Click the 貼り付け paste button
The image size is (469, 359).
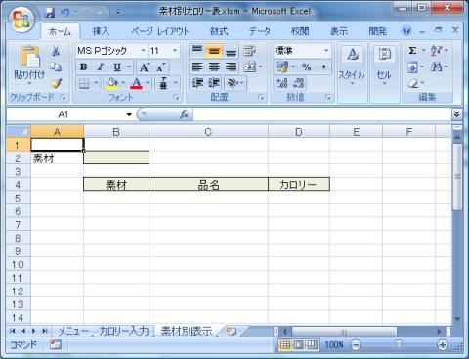(x=29, y=64)
